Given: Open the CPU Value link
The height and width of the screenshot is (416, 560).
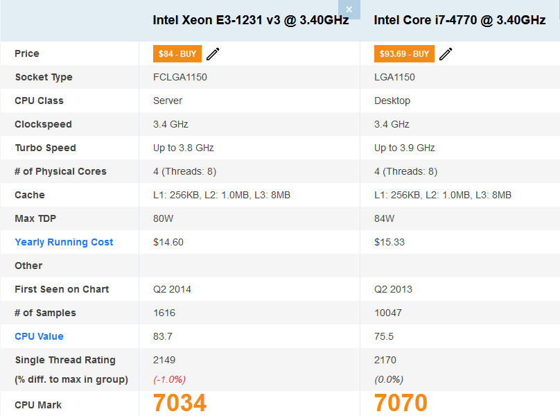Looking at the screenshot, I should point(39,336).
